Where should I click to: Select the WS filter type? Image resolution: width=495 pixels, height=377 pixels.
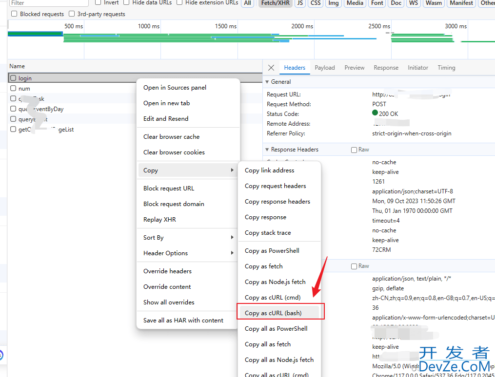coord(413,3)
